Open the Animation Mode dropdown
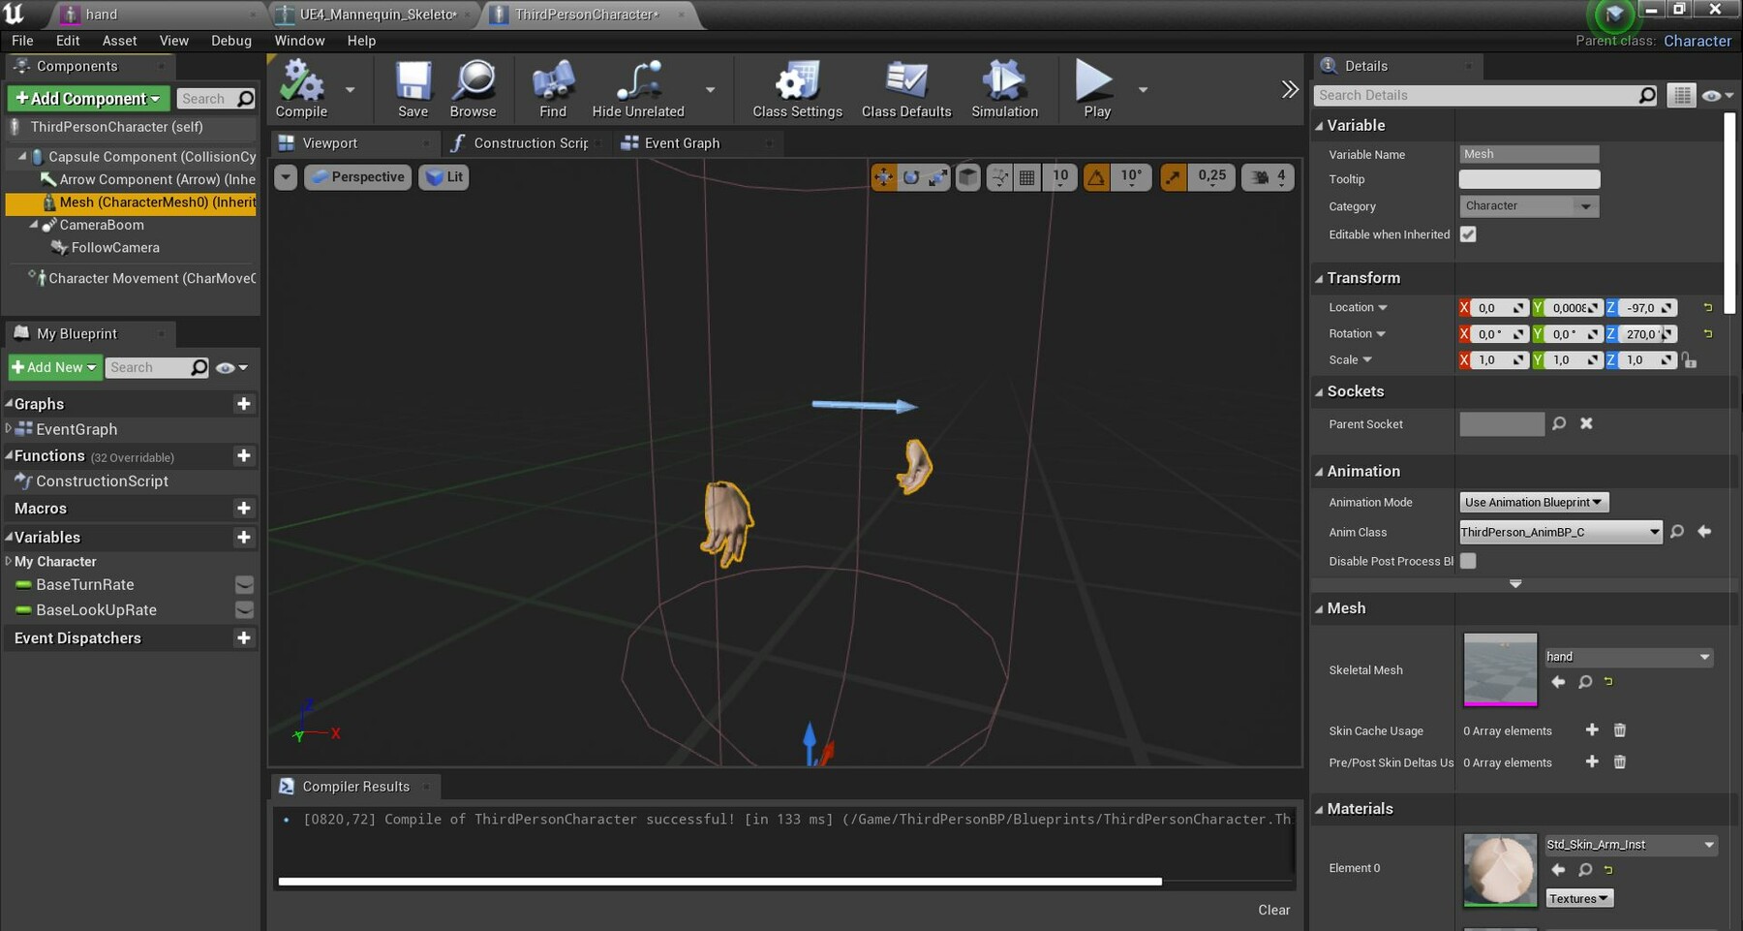1743x931 pixels. tap(1533, 502)
